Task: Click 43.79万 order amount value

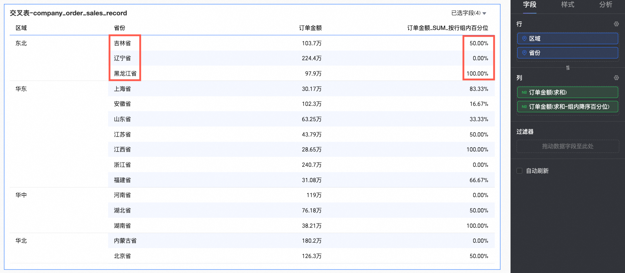Action: [312, 134]
